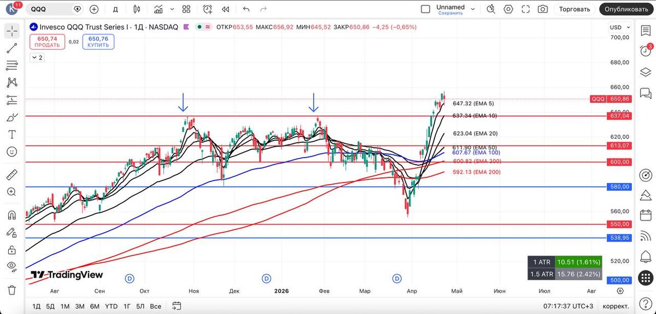Screen dimensions: 656x314
Task: Redo the chart action
Action: click(263, 9)
